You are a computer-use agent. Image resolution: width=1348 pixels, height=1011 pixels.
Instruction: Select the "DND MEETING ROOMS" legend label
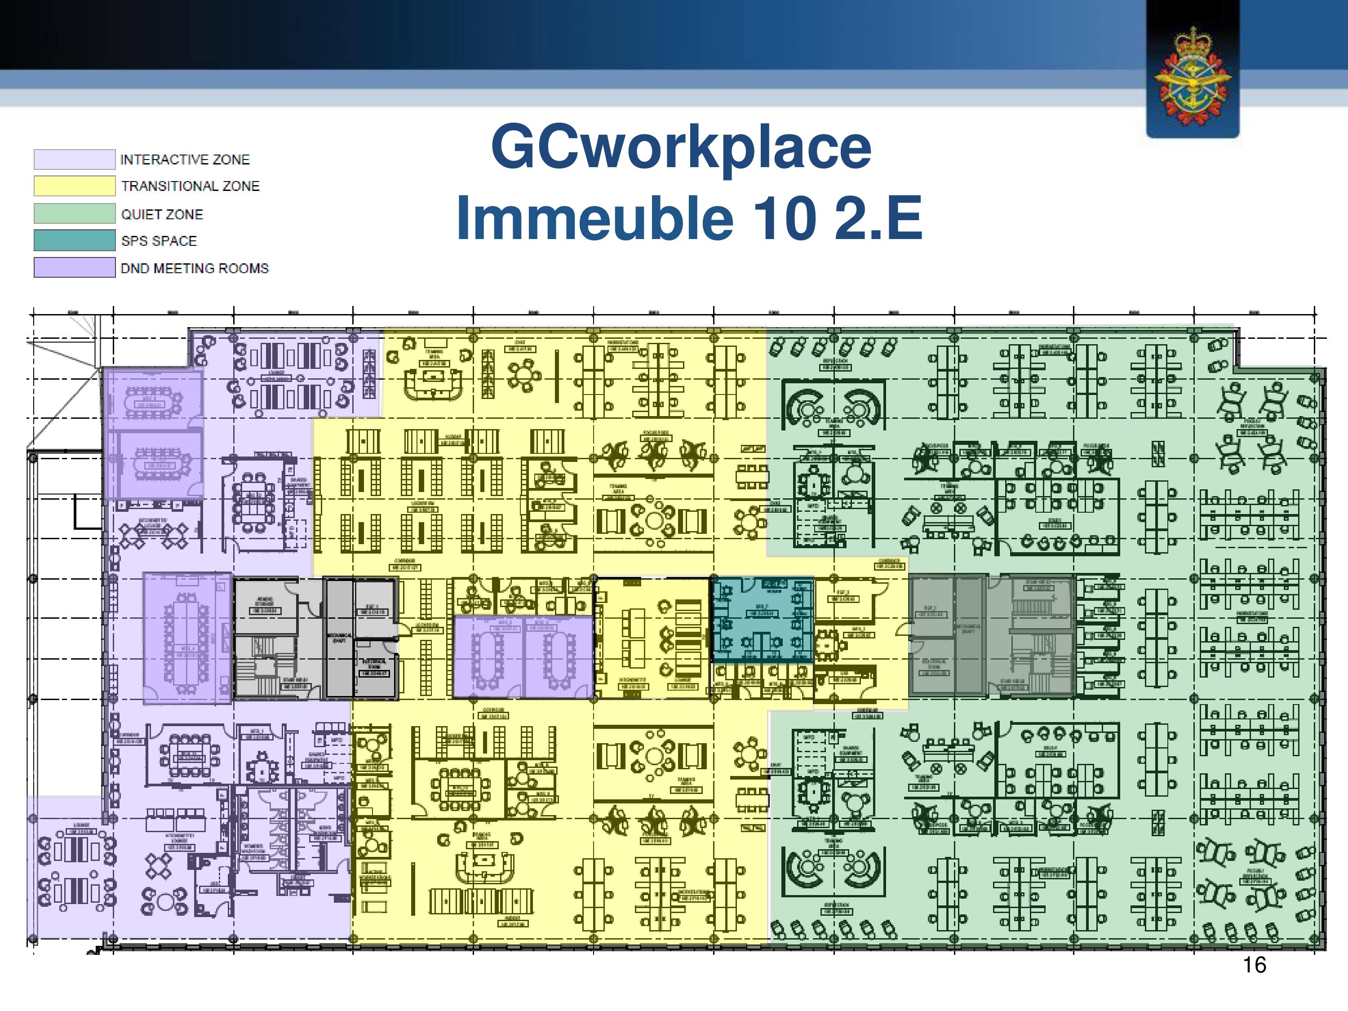[x=195, y=268]
